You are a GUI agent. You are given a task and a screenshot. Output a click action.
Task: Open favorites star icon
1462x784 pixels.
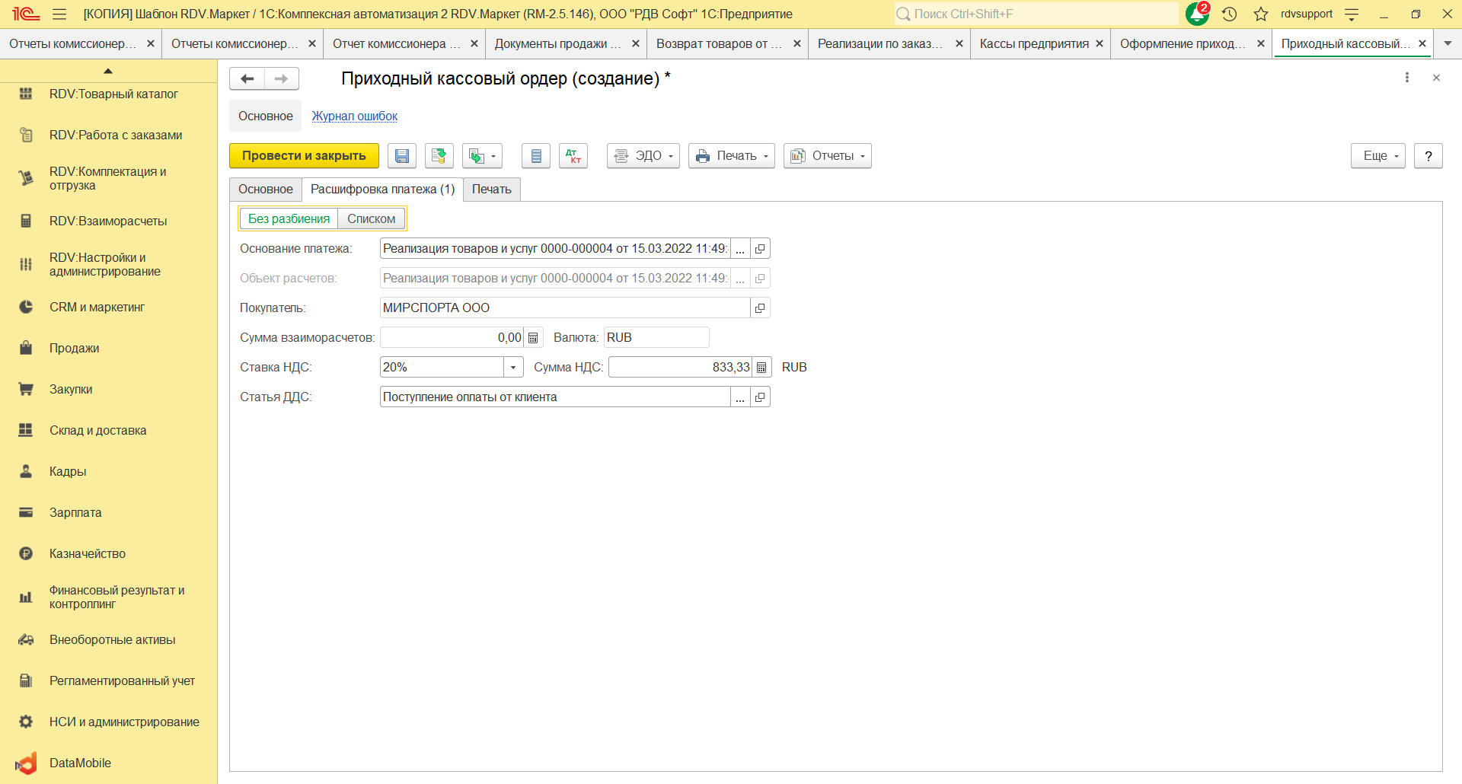coord(1261,14)
